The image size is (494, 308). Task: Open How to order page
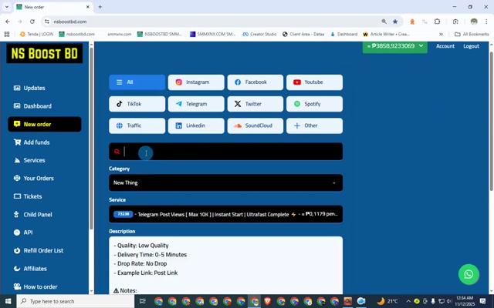pos(36,286)
